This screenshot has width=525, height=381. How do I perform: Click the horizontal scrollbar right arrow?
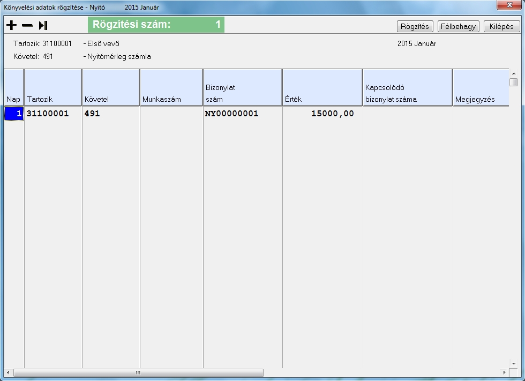click(504, 372)
